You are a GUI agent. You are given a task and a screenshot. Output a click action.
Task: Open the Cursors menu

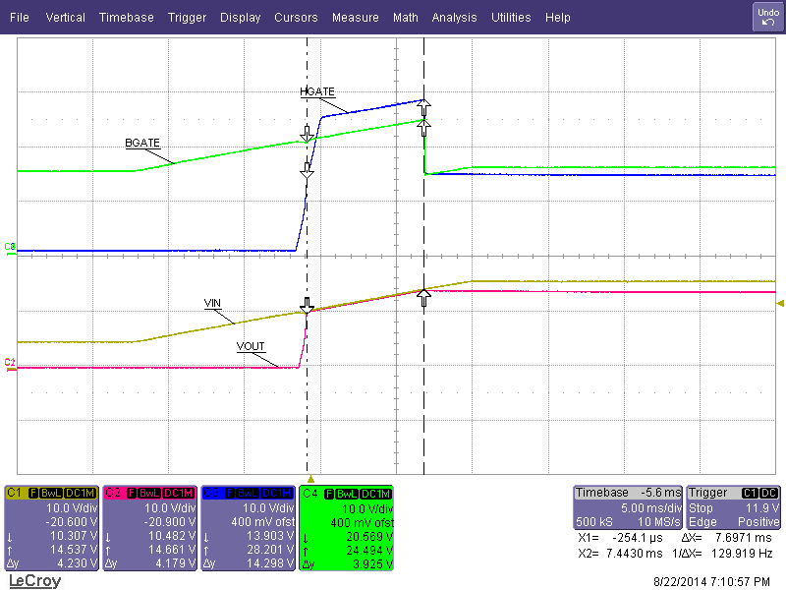coord(296,17)
